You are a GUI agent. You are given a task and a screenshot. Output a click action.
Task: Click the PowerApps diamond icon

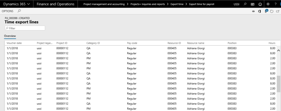[253, 11]
